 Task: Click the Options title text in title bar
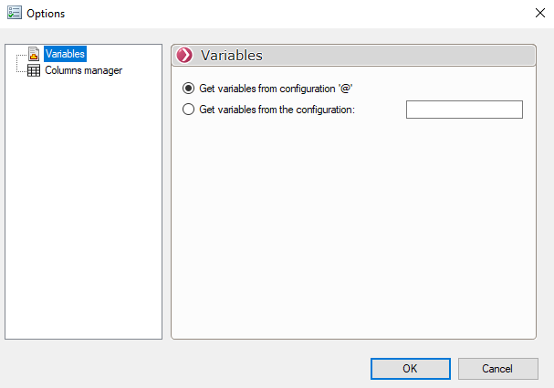pos(46,14)
